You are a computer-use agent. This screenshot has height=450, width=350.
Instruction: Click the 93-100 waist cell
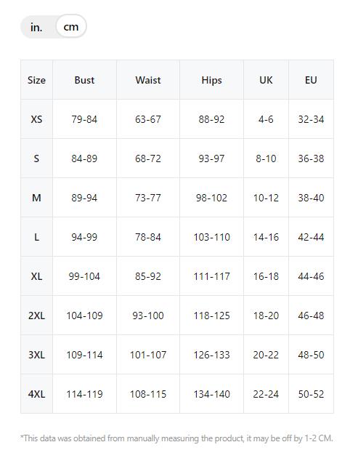pos(148,316)
